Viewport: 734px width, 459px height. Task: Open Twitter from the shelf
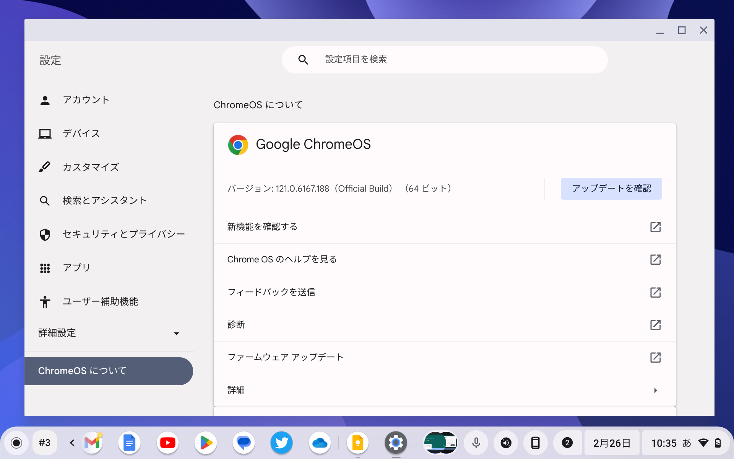click(x=282, y=443)
